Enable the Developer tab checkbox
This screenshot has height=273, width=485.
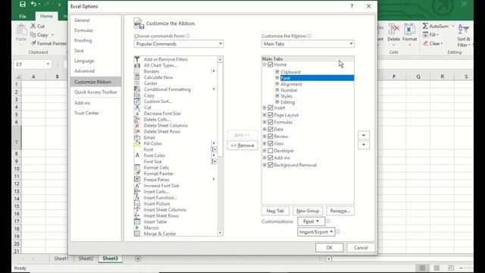[x=271, y=150]
